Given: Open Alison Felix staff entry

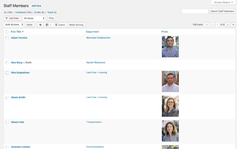Looking at the screenshot, I should [18, 122].
